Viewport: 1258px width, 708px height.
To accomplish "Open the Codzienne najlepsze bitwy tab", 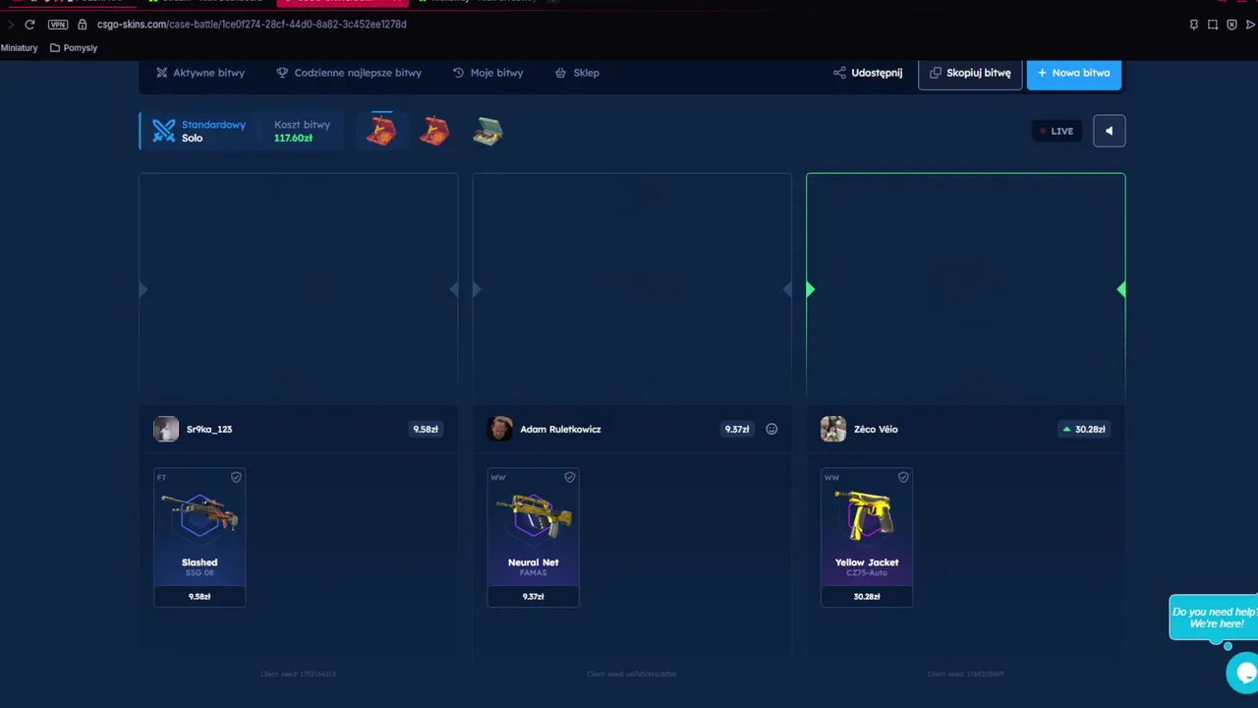I will 349,73.
